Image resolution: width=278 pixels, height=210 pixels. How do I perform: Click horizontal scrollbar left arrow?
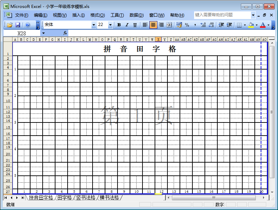click(168, 198)
